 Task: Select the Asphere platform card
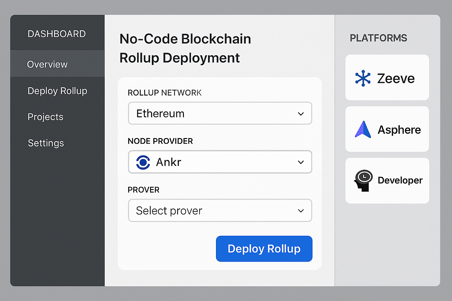coord(387,129)
